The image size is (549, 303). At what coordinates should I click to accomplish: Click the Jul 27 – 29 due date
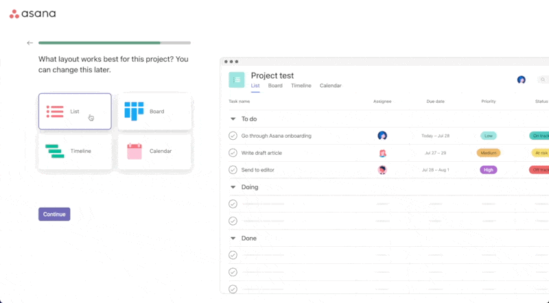pos(436,153)
